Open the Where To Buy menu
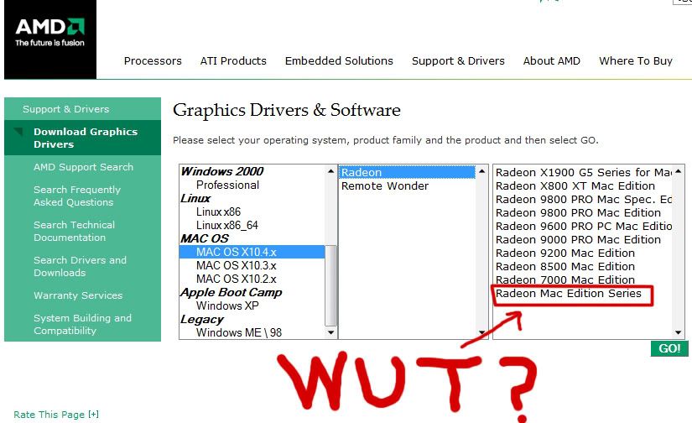Viewport: 692px width, 423px height. point(636,61)
